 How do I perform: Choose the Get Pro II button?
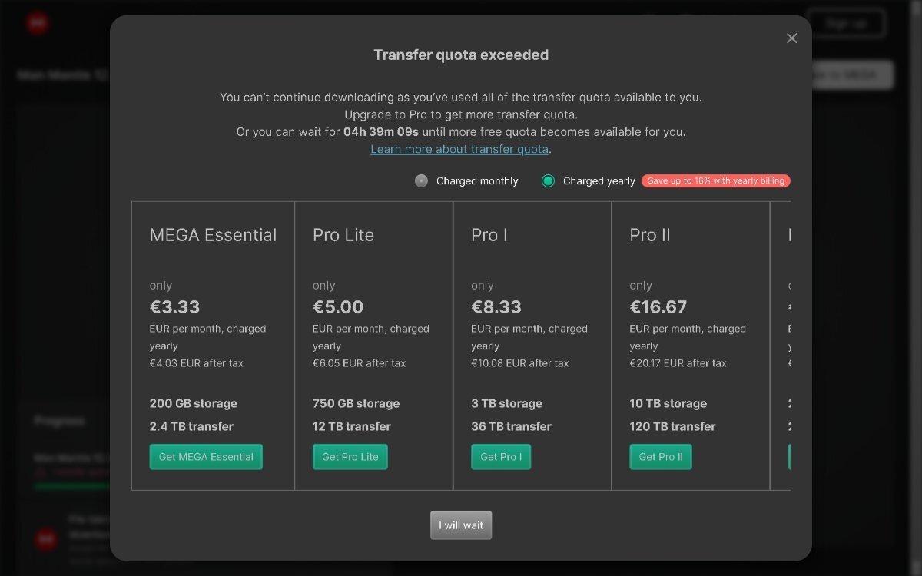[661, 457]
